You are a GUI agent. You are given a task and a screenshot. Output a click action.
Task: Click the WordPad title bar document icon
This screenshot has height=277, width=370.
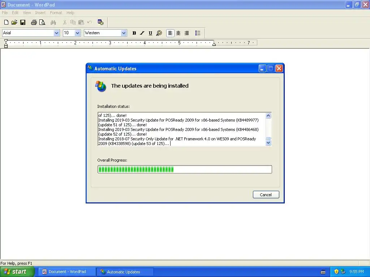(3, 4)
